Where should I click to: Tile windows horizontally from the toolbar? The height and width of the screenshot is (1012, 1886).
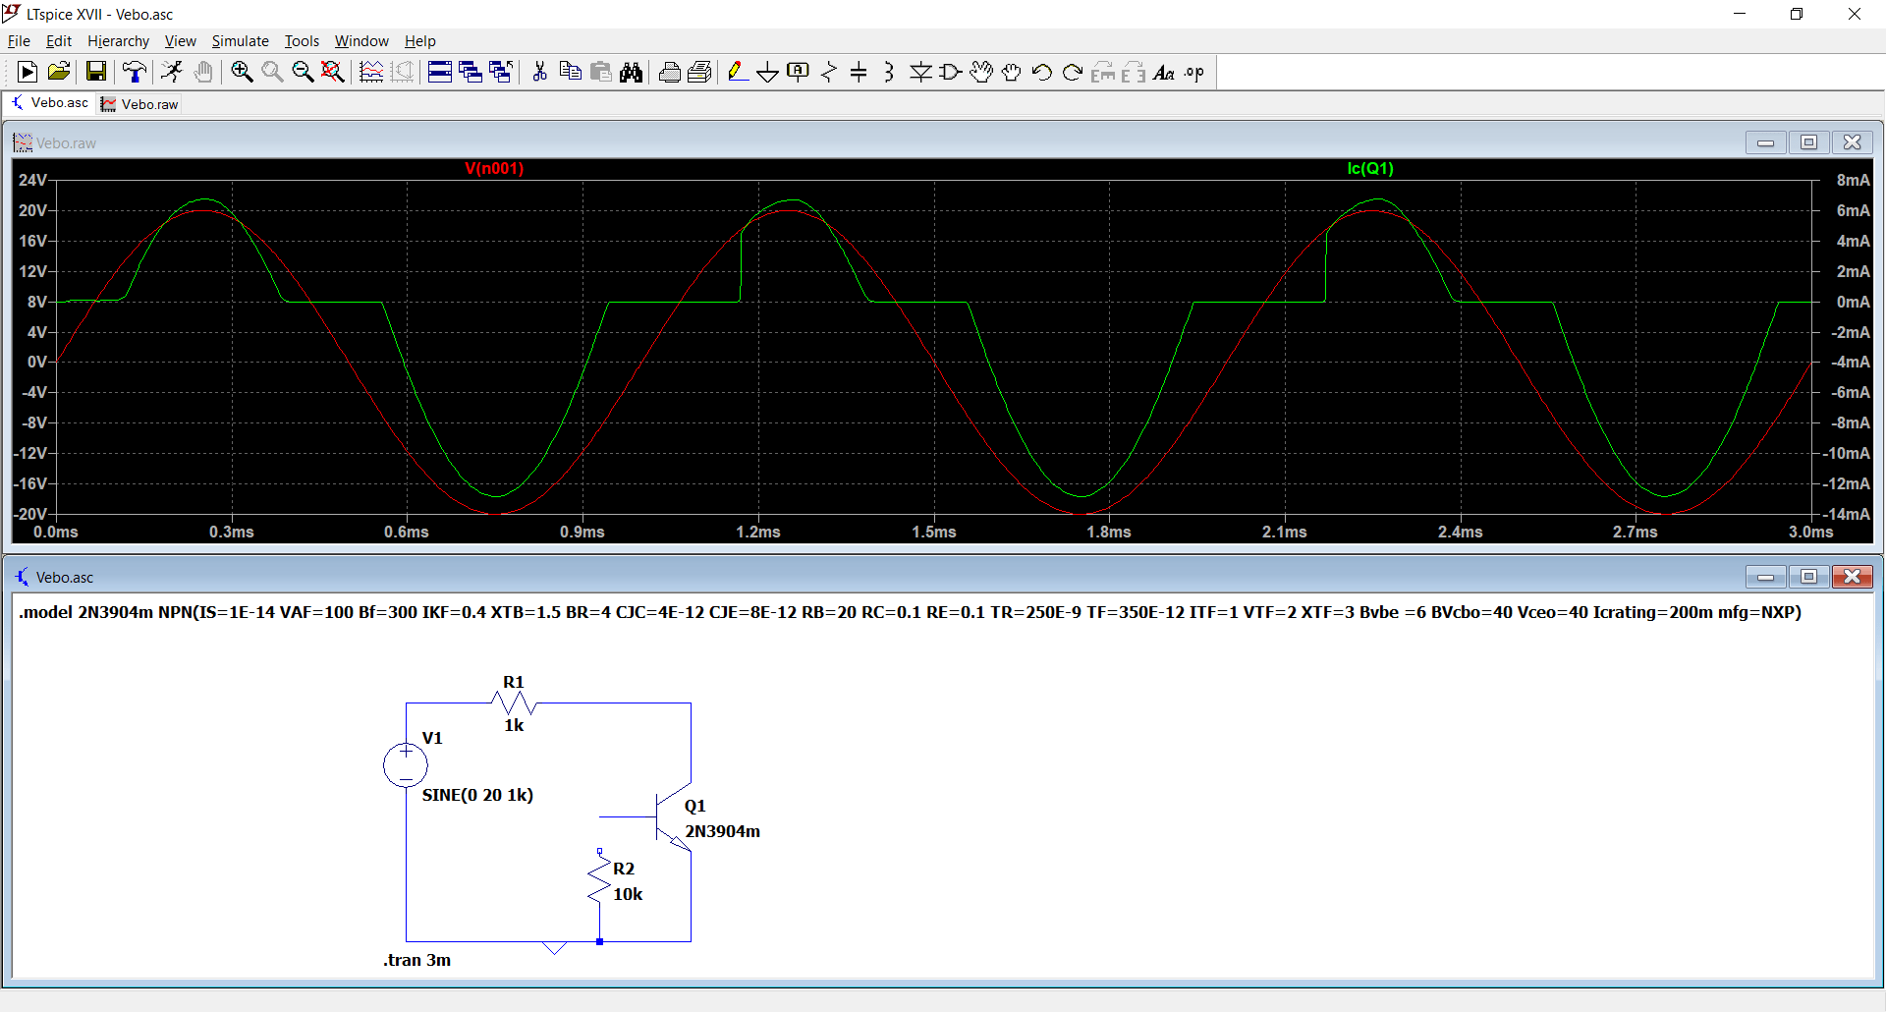tap(440, 72)
